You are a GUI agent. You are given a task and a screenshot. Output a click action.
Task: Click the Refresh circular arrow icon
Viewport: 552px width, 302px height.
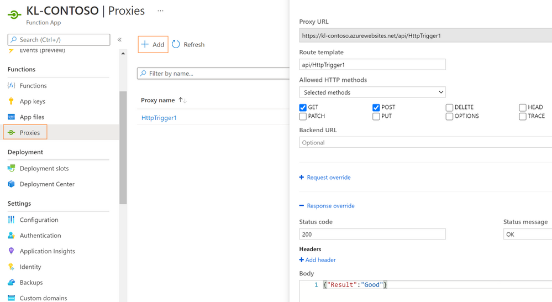coord(176,44)
